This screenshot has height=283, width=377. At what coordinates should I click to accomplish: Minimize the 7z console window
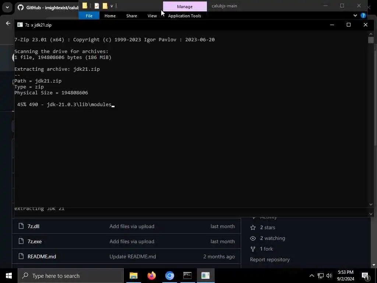click(332, 25)
